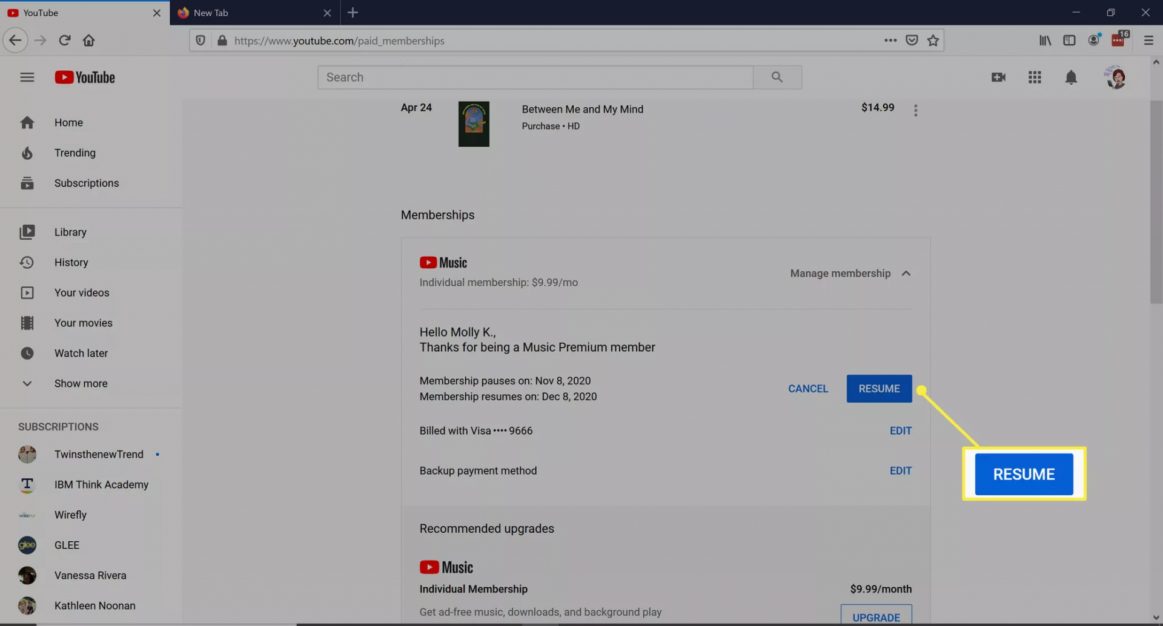Viewport: 1163px width, 626px height.
Task: Open the notifications bell
Action: click(1071, 77)
